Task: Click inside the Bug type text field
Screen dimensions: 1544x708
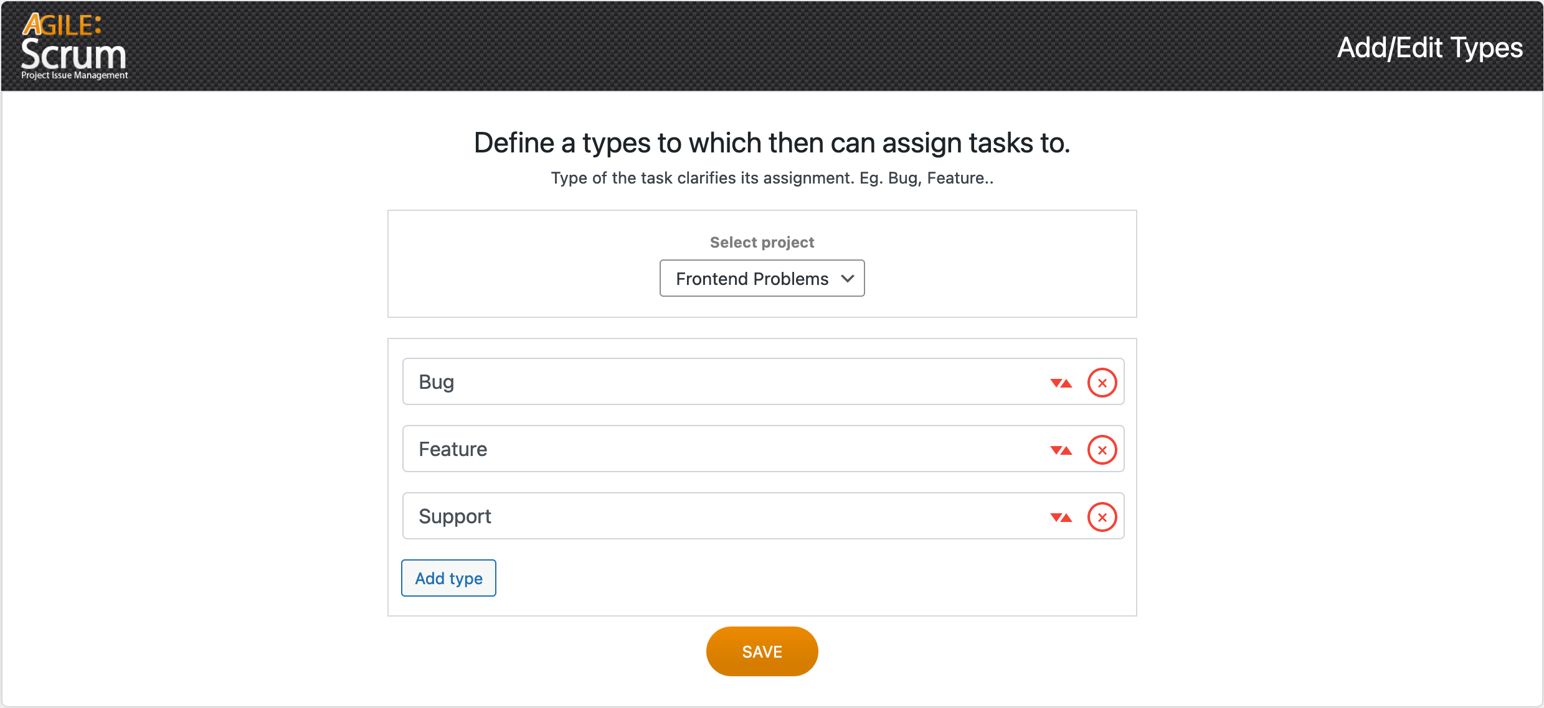Action: (623, 381)
